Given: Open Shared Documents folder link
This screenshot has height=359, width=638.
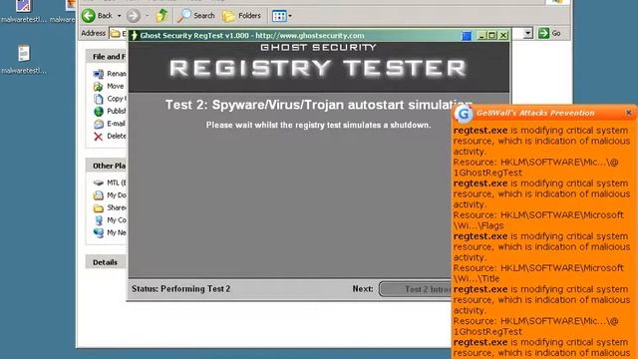Looking at the screenshot, I should tap(110, 208).
